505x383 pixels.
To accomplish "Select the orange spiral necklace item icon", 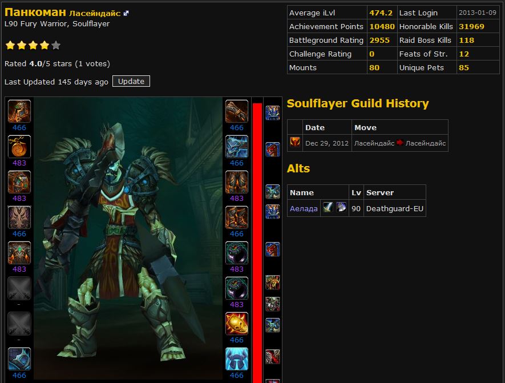I will [19, 147].
